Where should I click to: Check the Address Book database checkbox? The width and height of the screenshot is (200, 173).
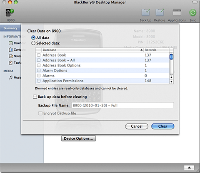[39, 55]
